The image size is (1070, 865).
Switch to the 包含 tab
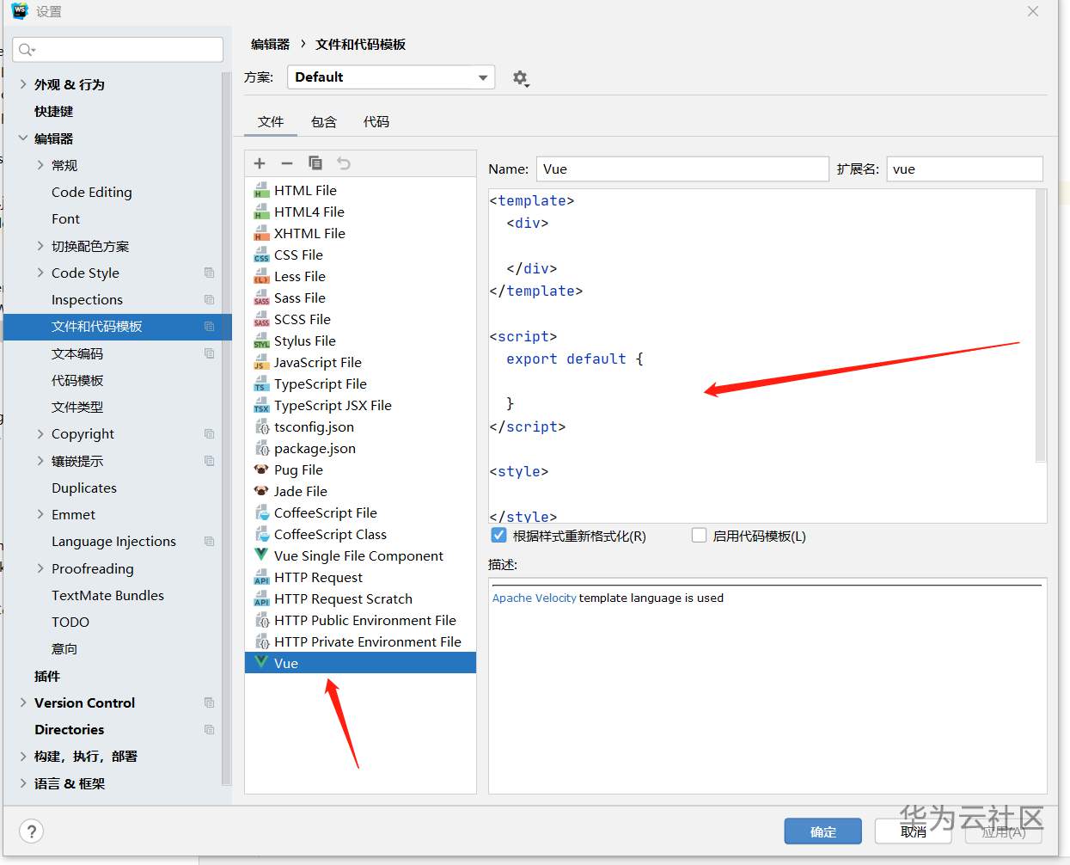pyautogui.click(x=324, y=122)
